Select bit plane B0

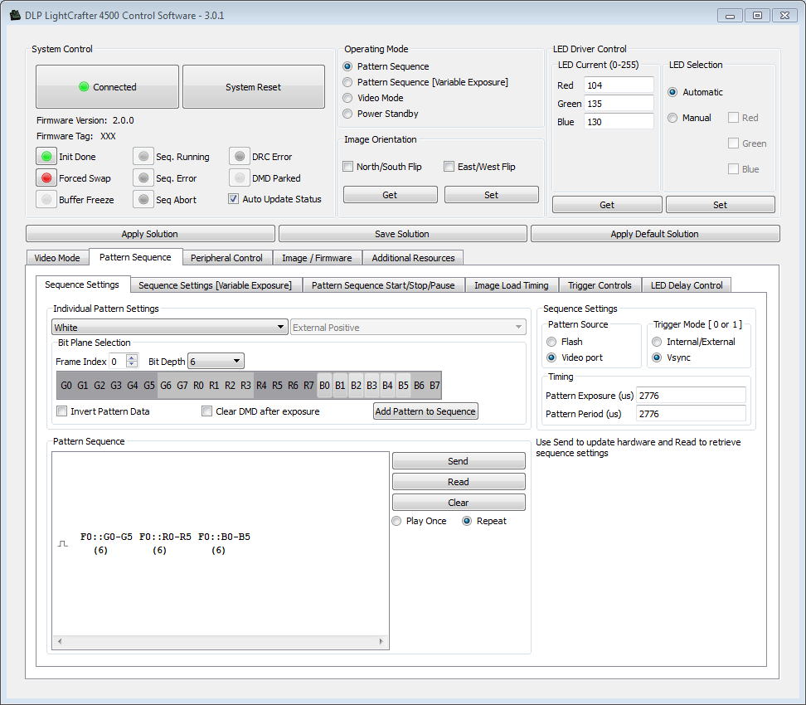[324, 385]
